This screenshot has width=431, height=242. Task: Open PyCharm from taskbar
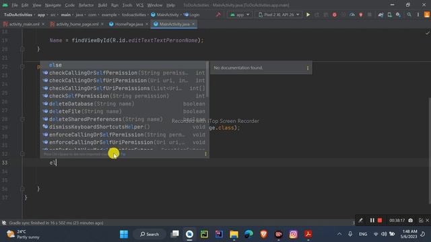[204, 234]
